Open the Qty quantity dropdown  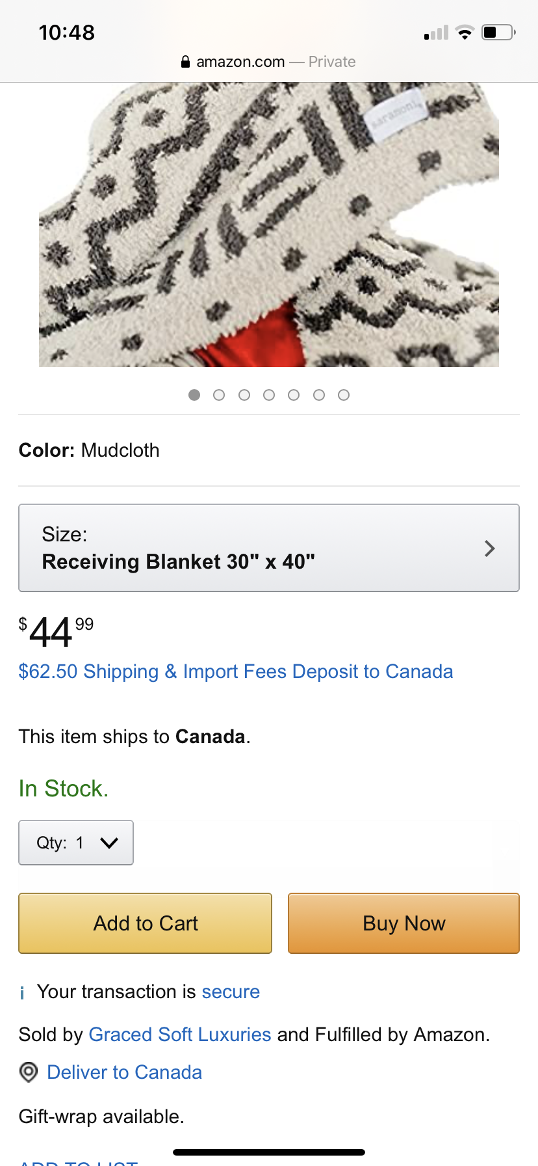[x=76, y=843]
